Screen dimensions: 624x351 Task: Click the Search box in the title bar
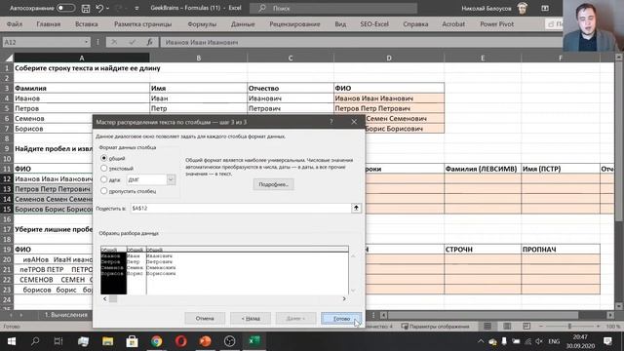(x=333, y=8)
